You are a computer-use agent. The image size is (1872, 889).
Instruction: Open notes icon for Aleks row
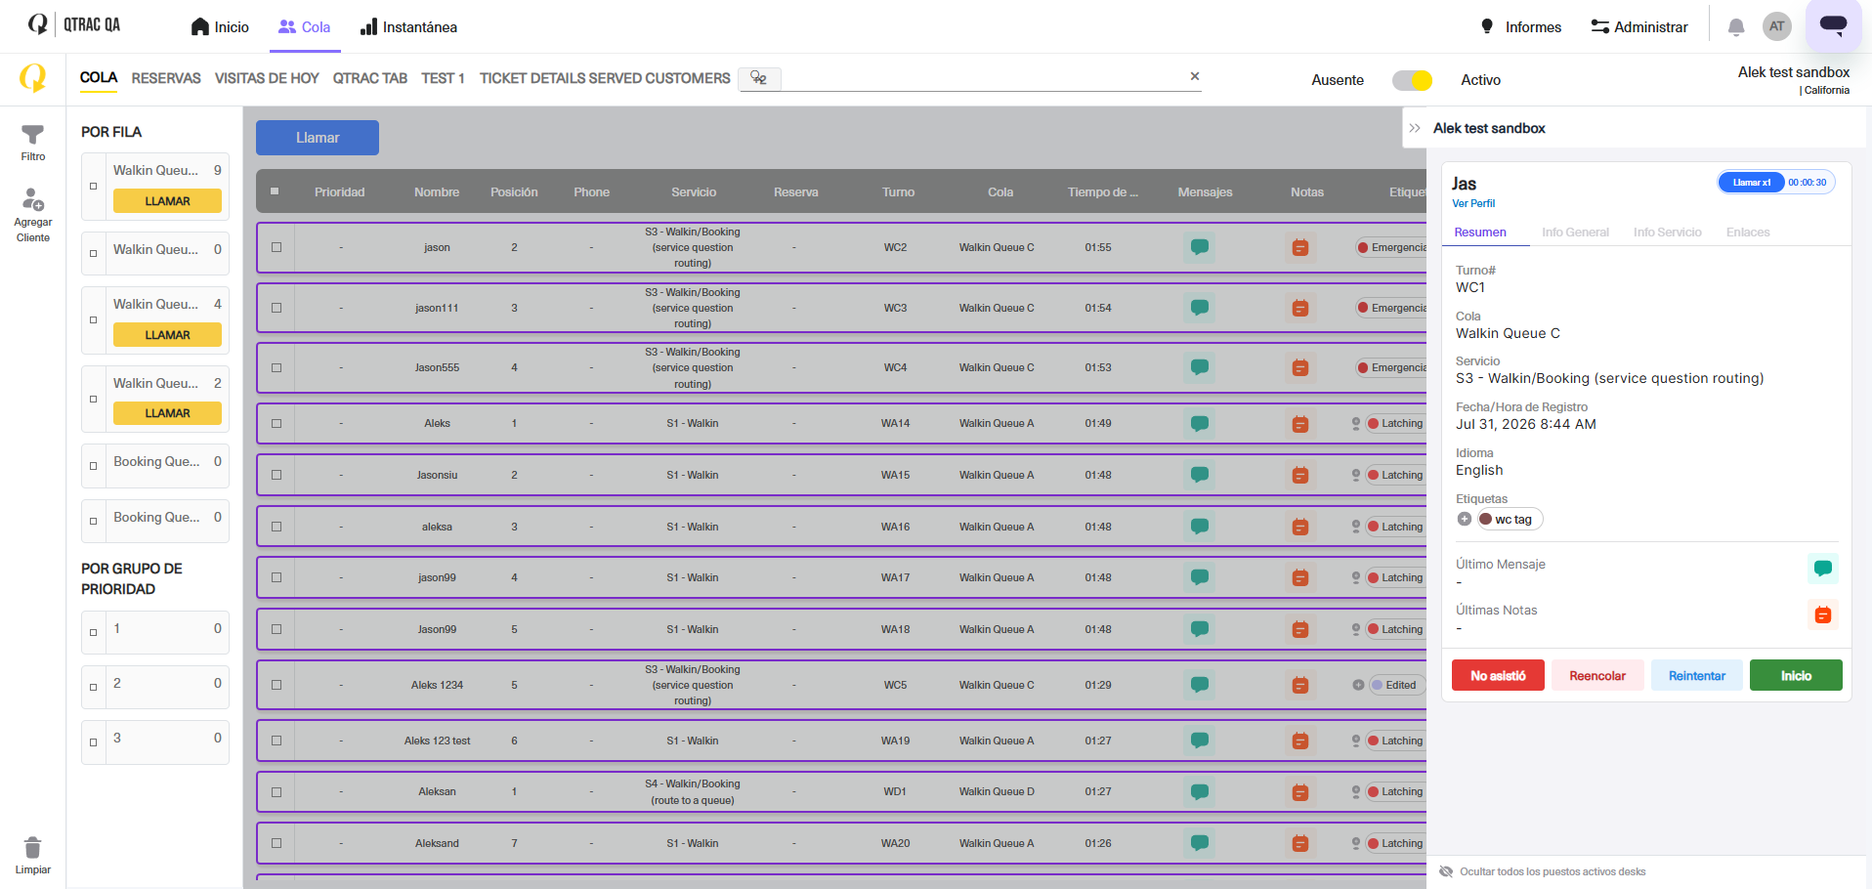(1300, 424)
